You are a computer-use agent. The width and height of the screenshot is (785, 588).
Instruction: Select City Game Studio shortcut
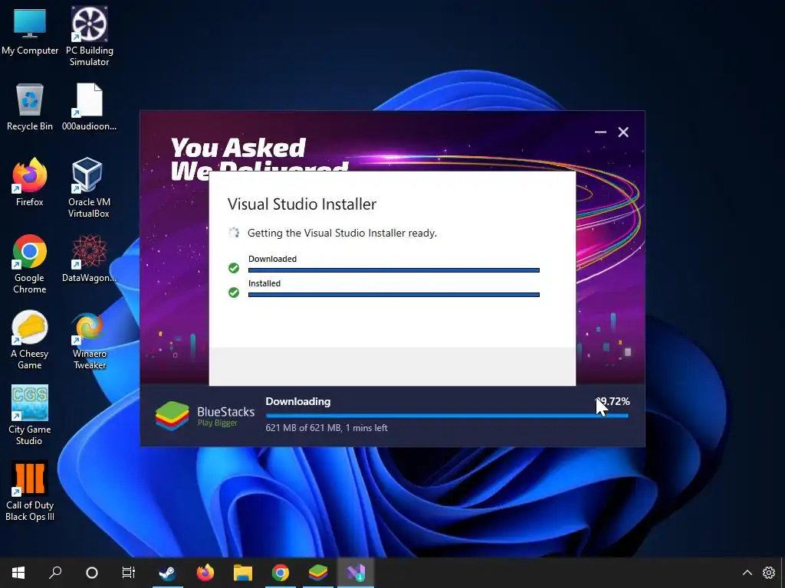tap(30, 415)
